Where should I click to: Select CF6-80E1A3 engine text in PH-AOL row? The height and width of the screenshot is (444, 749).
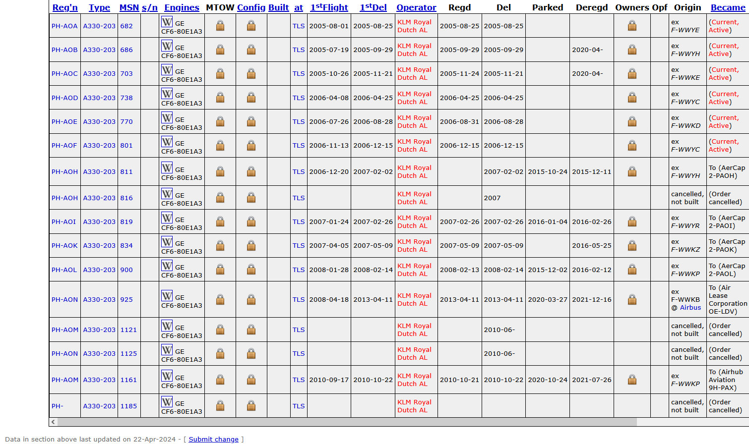pos(182,275)
